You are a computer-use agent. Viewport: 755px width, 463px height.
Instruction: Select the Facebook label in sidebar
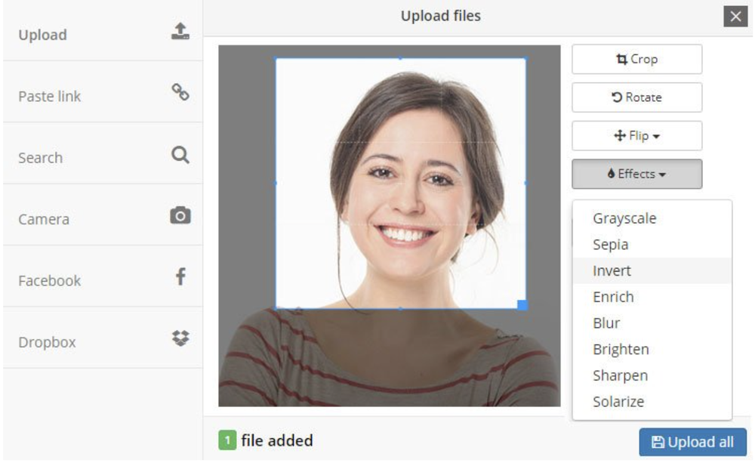coord(50,281)
